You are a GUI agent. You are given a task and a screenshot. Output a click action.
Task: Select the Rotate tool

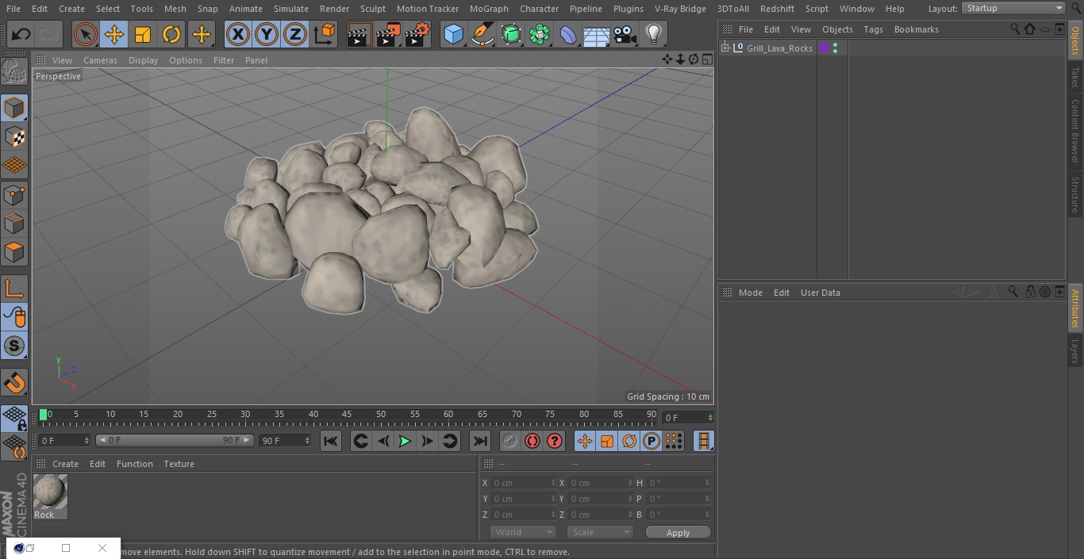[x=171, y=35]
